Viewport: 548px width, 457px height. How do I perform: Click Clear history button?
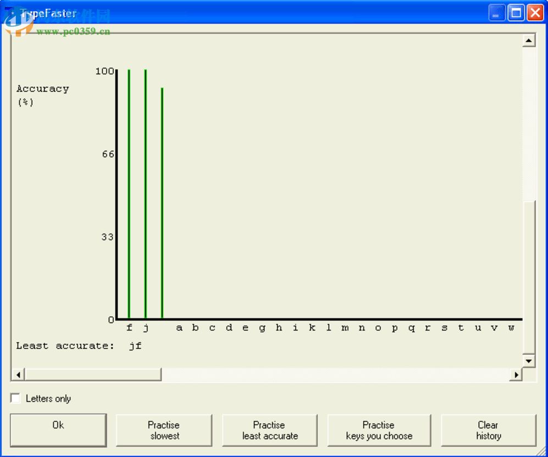489,430
